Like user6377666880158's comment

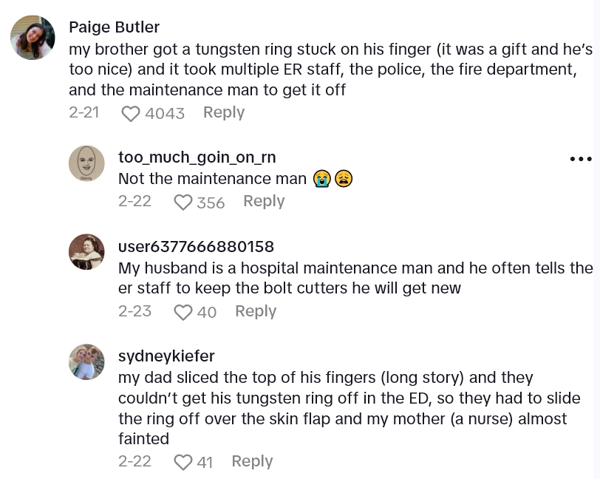click(x=183, y=312)
